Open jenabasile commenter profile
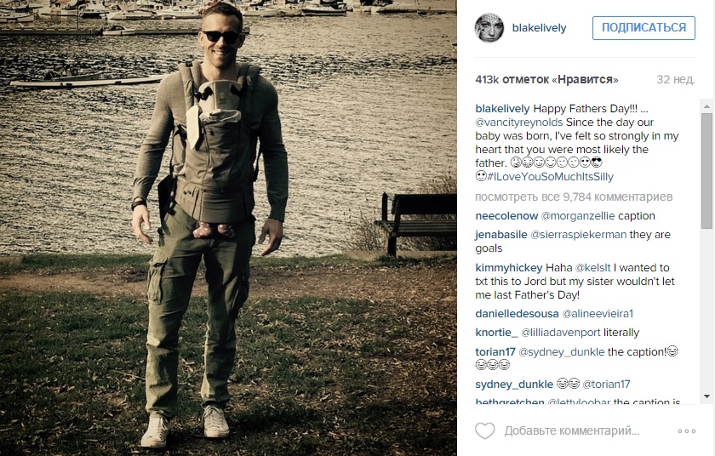Viewport: 715px width, 456px height. 501,235
